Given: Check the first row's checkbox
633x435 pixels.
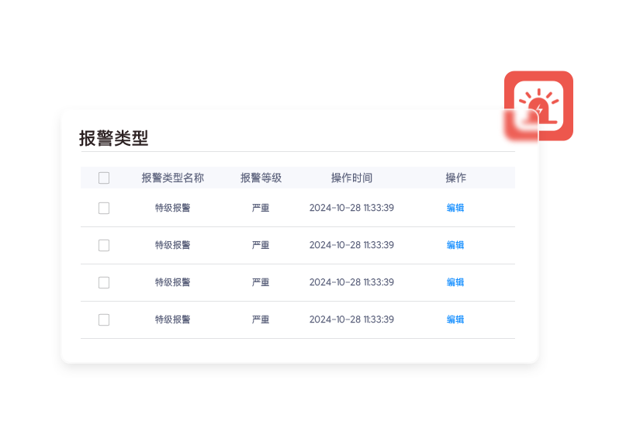Looking at the screenshot, I should (104, 208).
